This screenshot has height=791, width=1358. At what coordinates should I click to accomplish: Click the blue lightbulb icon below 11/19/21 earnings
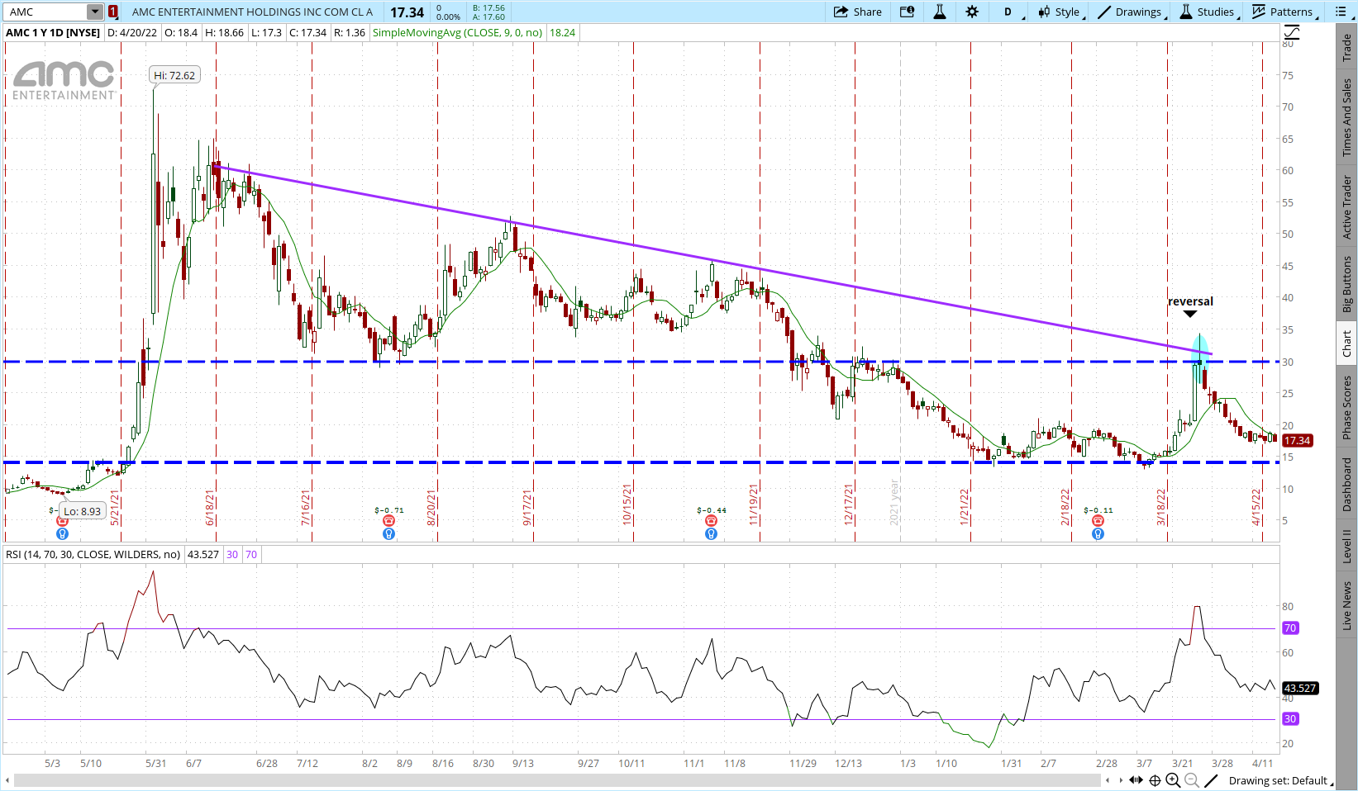[x=711, y=534]
